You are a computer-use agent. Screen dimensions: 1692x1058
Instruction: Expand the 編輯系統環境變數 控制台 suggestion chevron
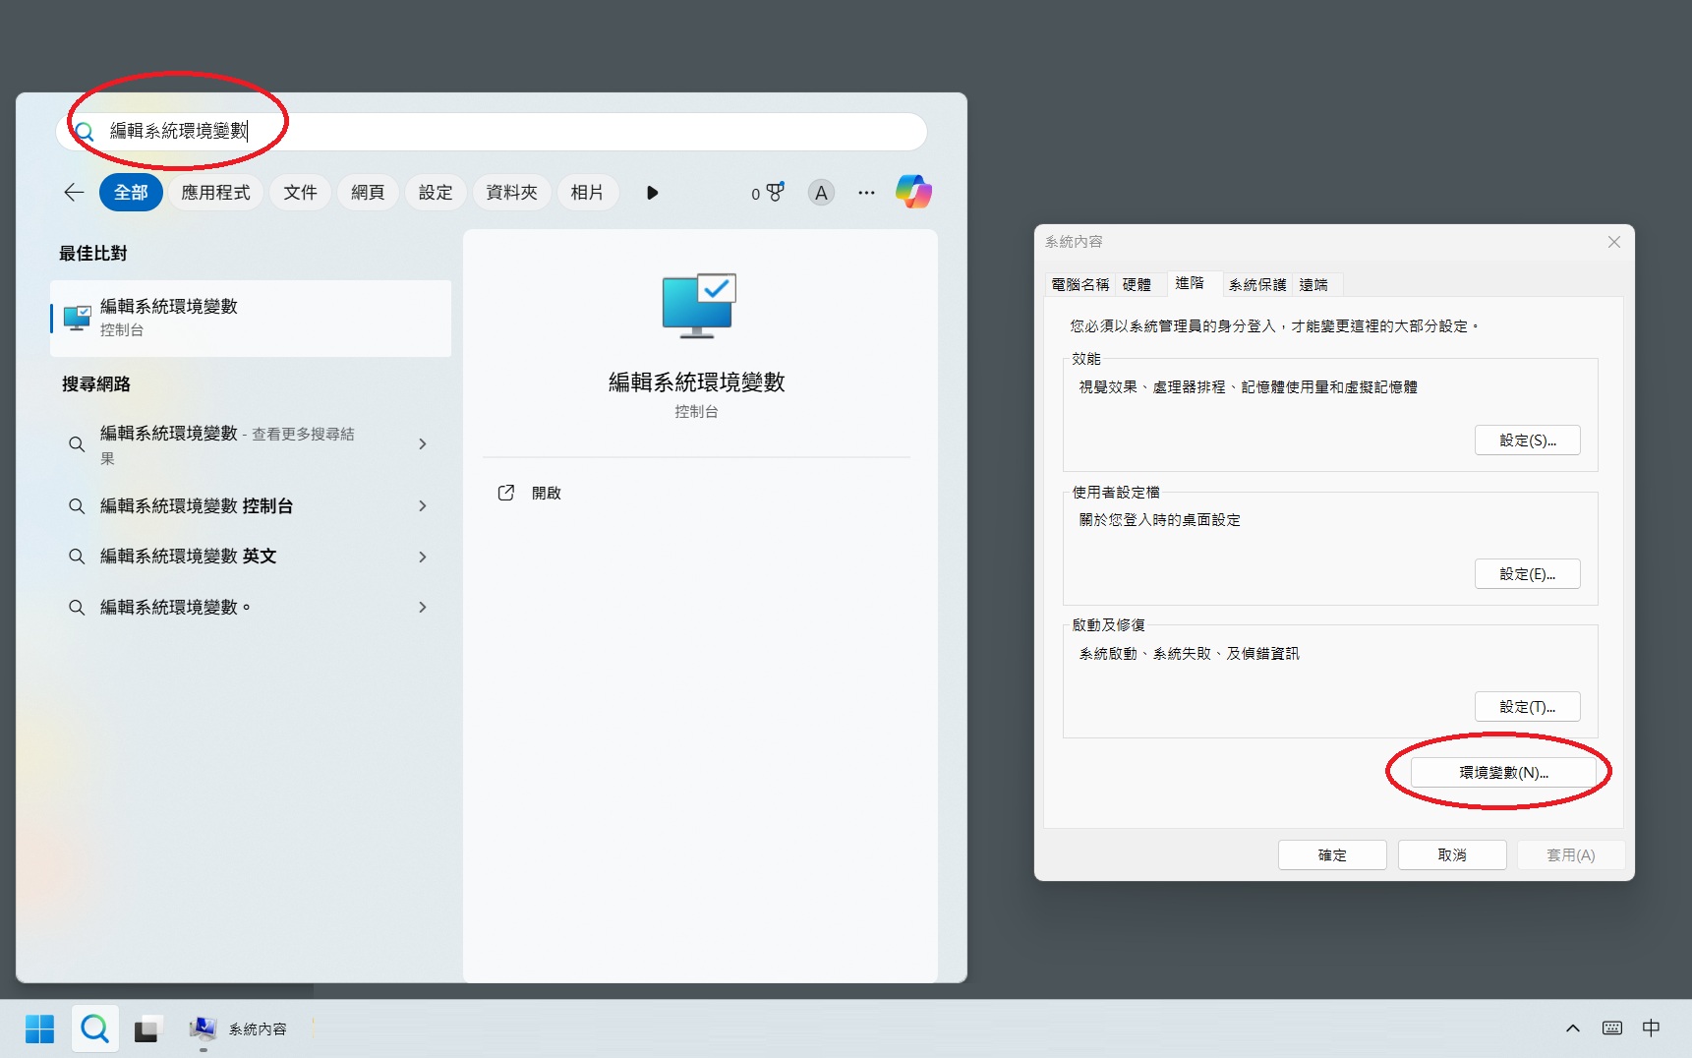(x=423, y=506)
